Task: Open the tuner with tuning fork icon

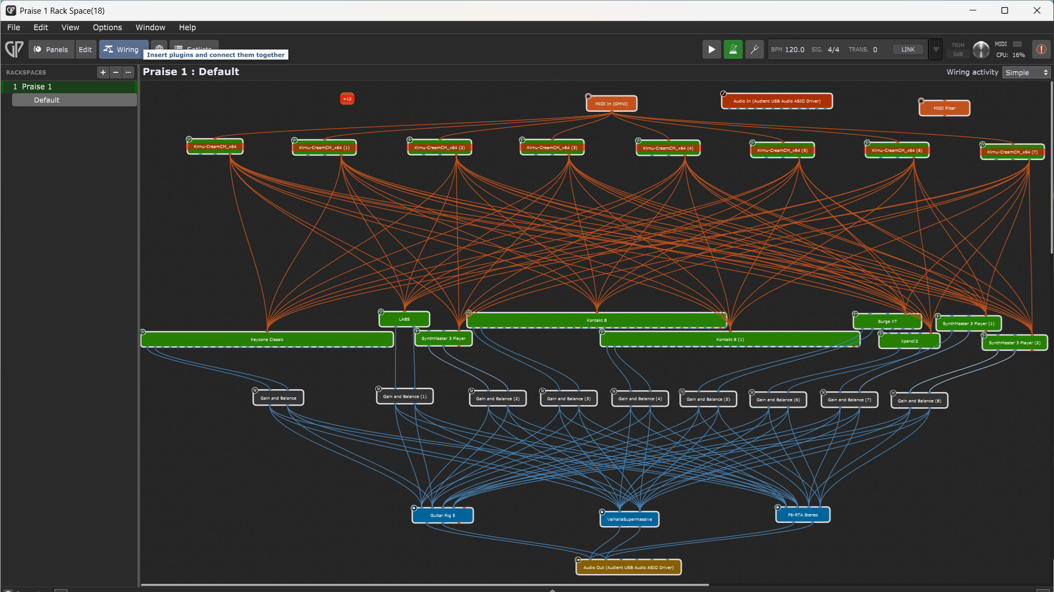Action: [x=754, y=49]
